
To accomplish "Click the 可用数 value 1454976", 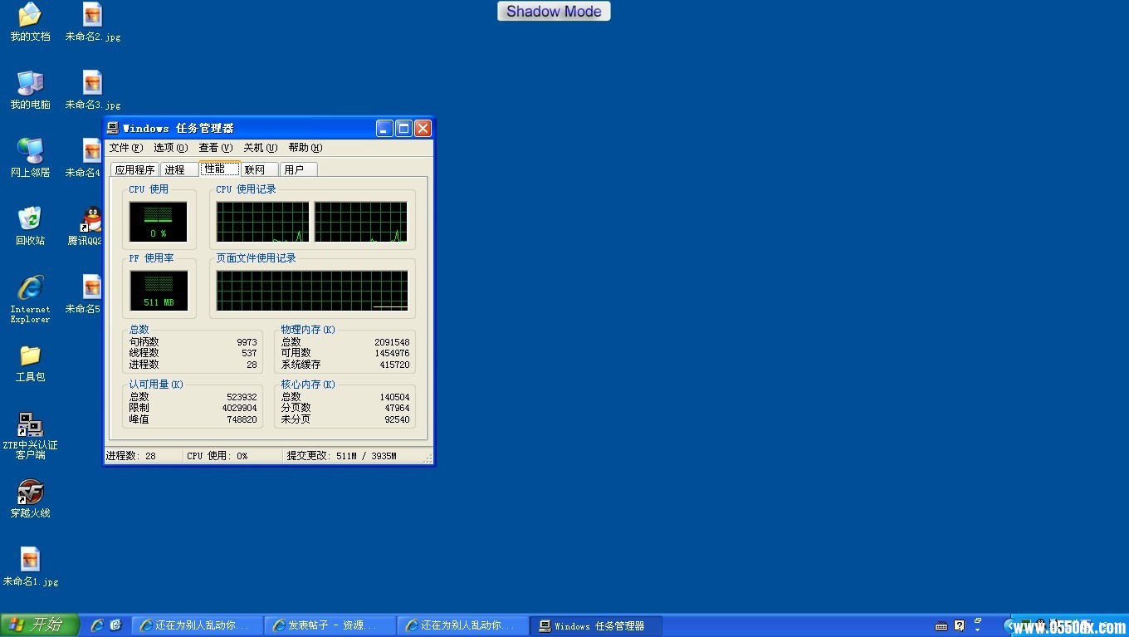I will pos(392,353).
